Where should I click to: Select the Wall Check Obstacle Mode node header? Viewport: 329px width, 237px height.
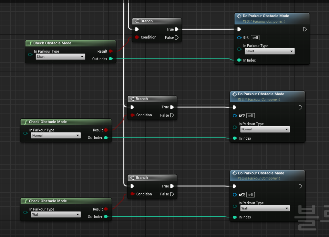pyautogui.click(x=66, y=201)
